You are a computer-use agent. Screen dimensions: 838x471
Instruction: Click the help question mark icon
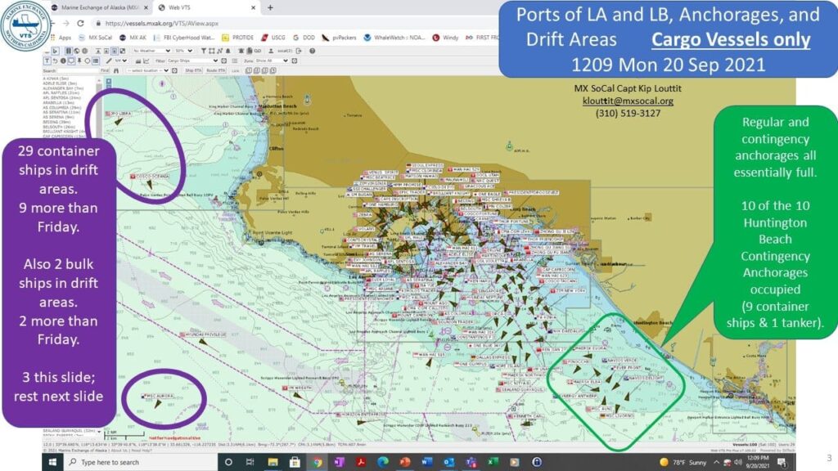[312, 51]
